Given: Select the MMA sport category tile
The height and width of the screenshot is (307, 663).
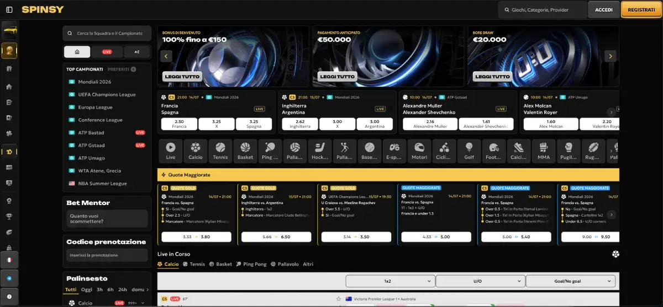Looking at the screenshot, I should point(544,150).
